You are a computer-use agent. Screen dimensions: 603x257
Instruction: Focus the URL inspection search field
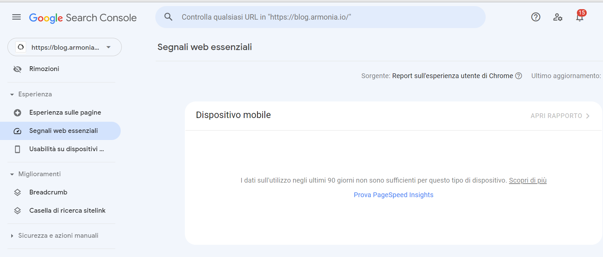click(320, 17)
